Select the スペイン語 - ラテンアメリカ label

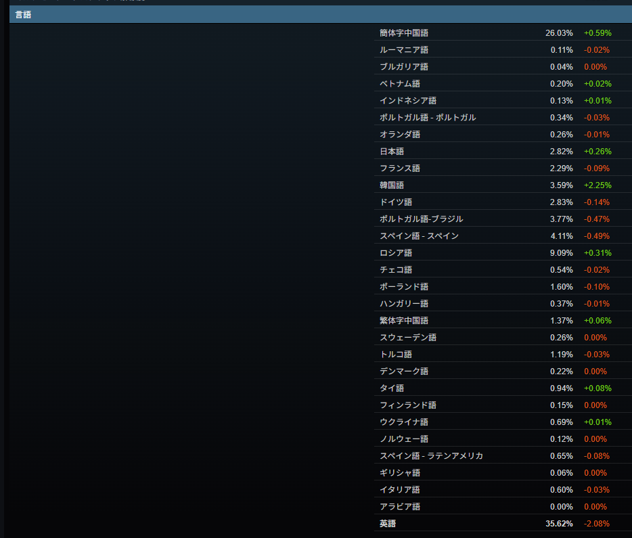pyautogui.click(x=431, y=455)
